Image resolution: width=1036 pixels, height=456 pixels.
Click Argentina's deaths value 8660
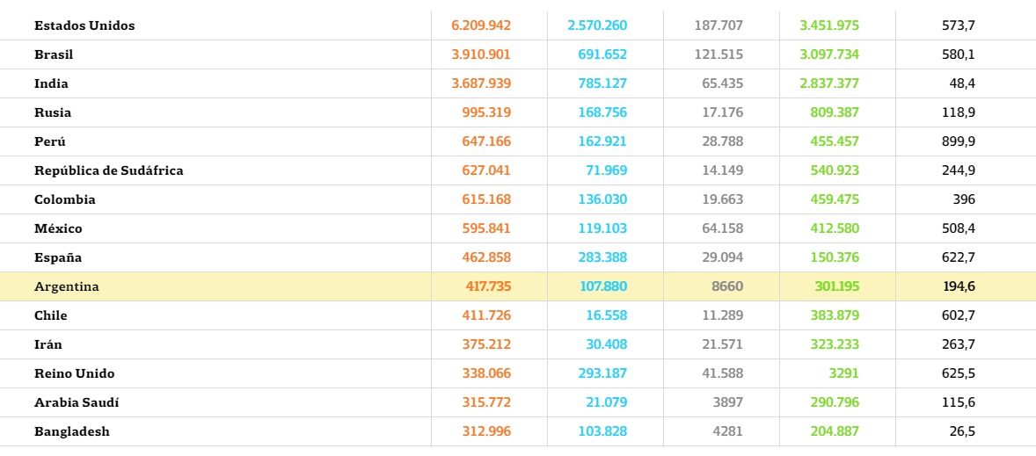pos(726,286)
